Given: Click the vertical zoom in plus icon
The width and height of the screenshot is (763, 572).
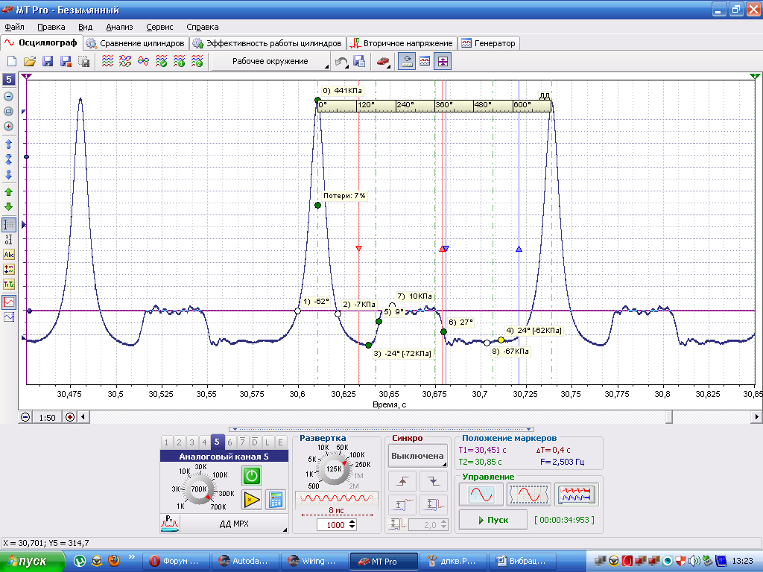Looking at the screenshot, I should pyautogui.click(x=8, y=127).
